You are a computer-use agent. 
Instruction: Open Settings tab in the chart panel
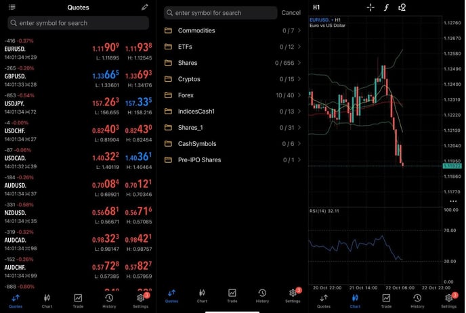pos(449,301)
